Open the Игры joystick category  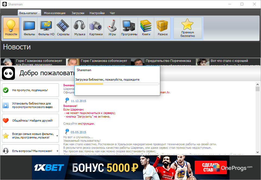[x=112, y=28]
